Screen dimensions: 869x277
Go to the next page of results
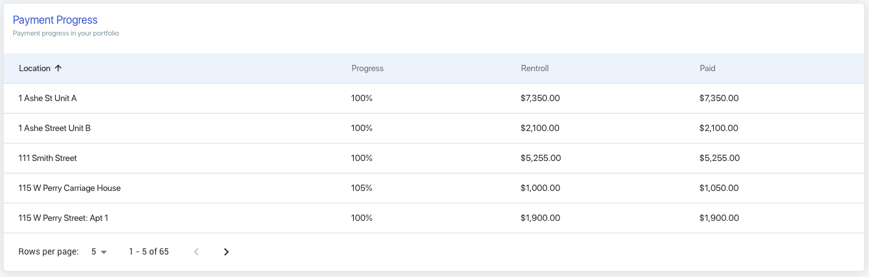tap(226, 252)
